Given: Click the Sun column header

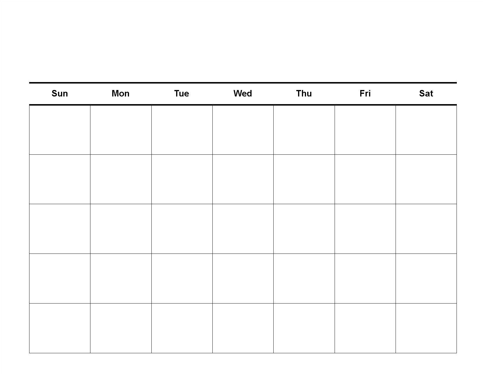Looking at the screenshot, I should tap(60, 94).
